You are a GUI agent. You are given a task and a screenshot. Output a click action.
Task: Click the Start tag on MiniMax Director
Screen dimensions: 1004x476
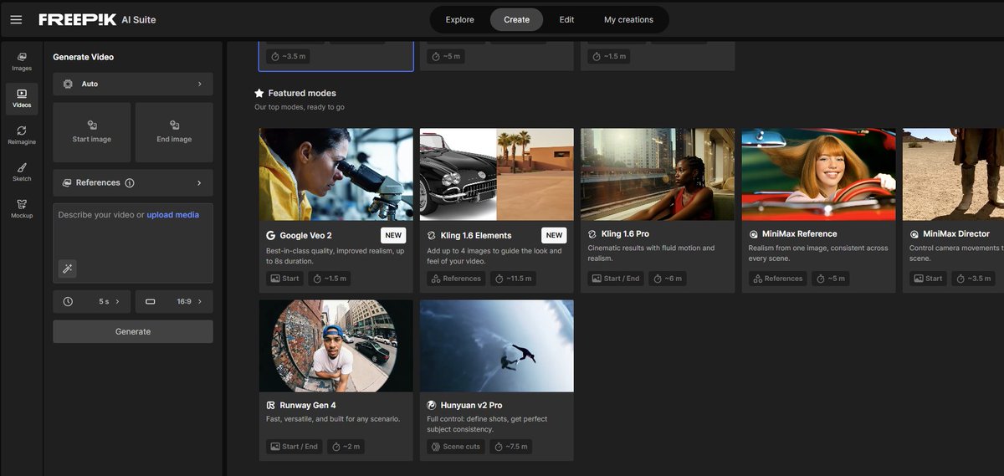pyautogui.click(x=928, y=279)
